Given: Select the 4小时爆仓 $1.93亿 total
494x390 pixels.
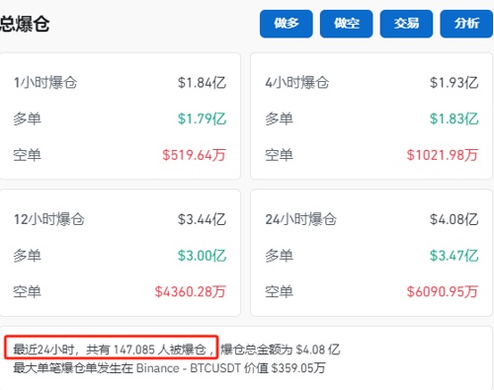Looking at the screenshot, I should [453, 83].
